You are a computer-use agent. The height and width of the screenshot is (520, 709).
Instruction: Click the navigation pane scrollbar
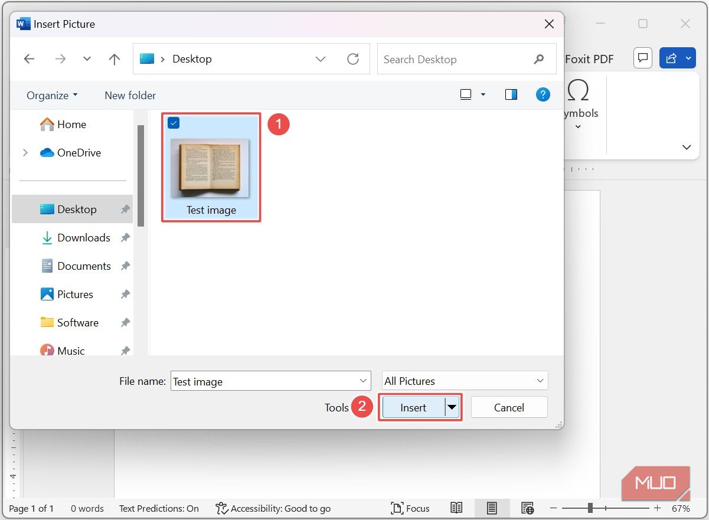point(141,176)
